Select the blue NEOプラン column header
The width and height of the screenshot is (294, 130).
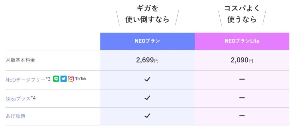[x=147, y=41]
